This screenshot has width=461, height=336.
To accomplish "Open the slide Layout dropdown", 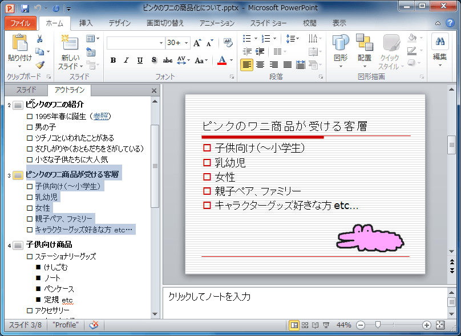I will point(92,39).
